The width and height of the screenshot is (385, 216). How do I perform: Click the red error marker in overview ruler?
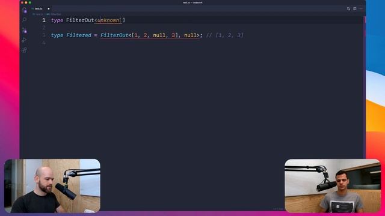(x=365, y=20)
